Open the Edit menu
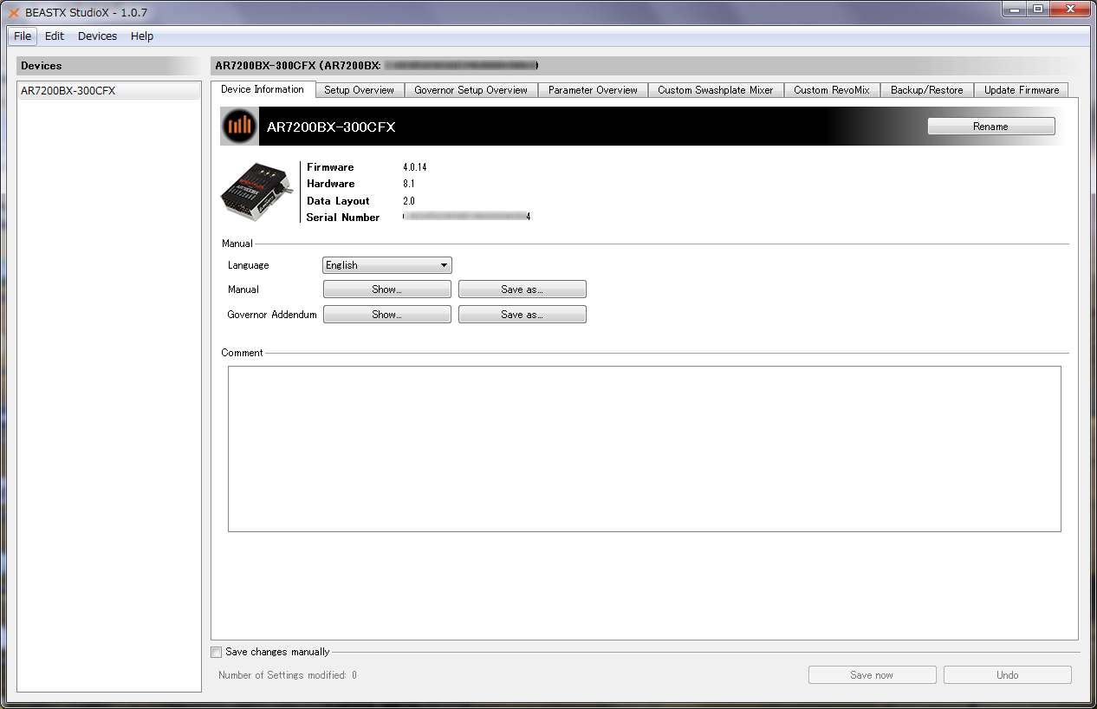The image size is (1097, 709). pos(55,36)
